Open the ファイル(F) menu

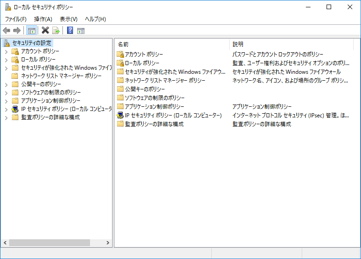[16, 19]
